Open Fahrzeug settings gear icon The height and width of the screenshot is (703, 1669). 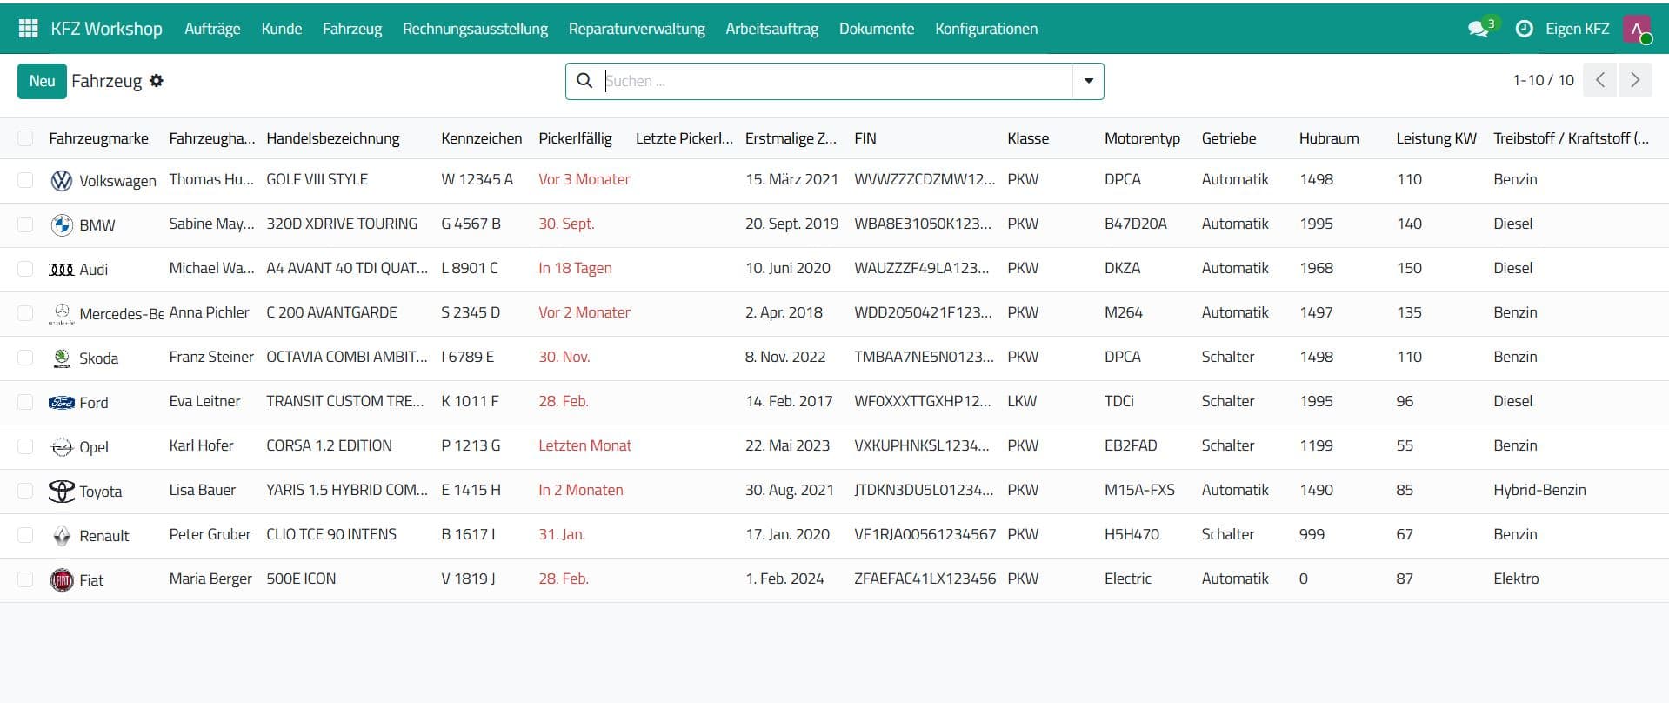click(x=157, y=81)
